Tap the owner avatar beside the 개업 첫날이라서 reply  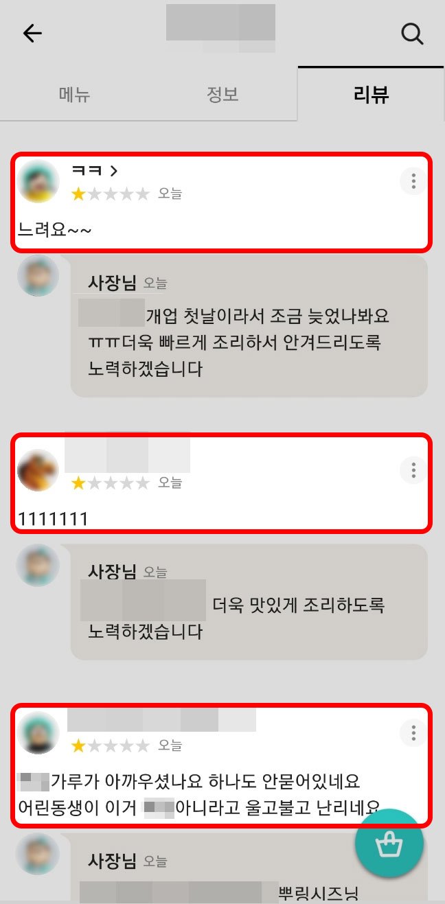coord(38,276)
